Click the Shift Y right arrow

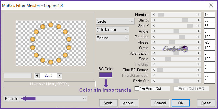199,26
